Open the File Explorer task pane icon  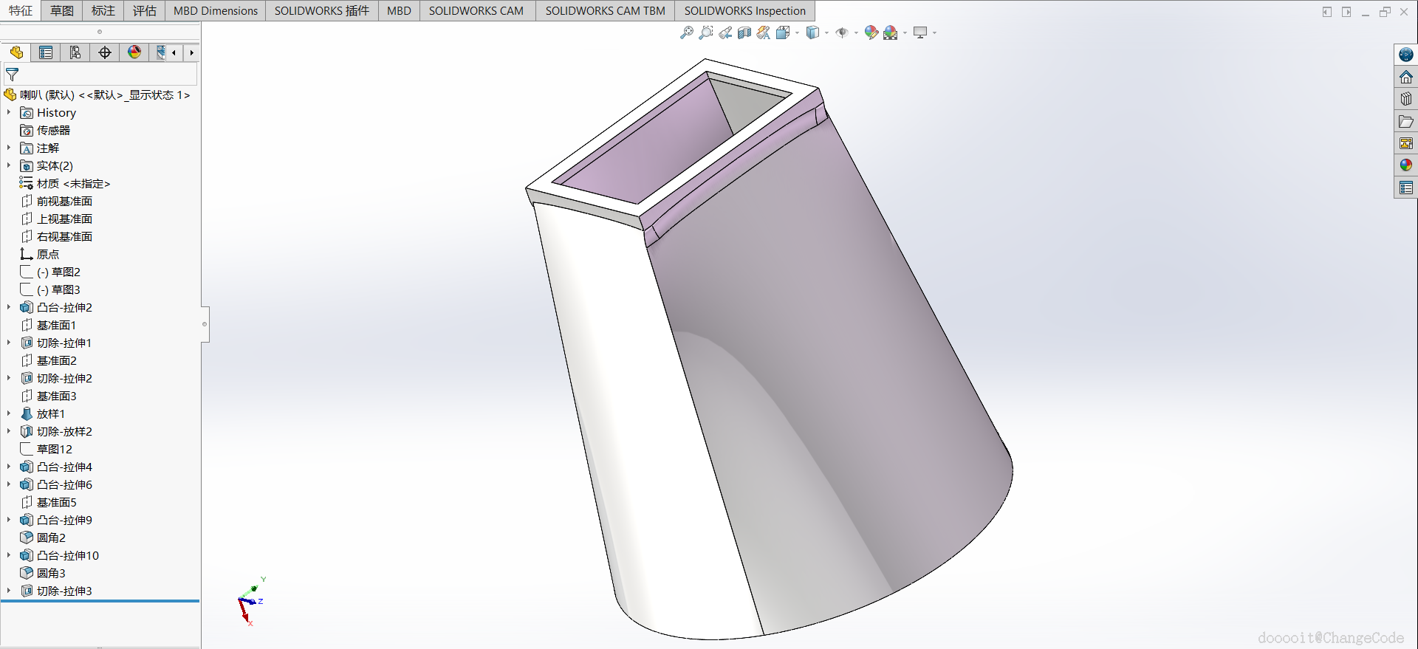click(1405, 121)
